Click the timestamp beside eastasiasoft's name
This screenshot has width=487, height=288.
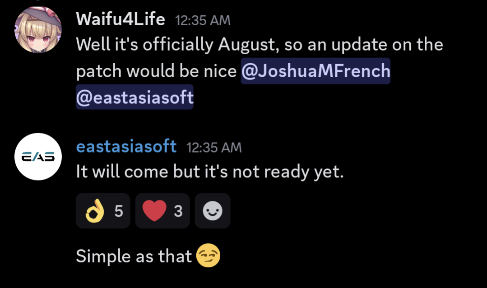tap(214, 147)
